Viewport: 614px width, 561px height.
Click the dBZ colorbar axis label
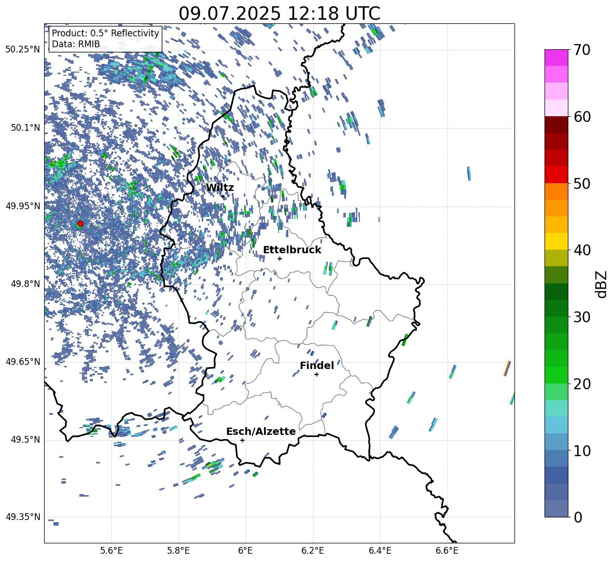[601, 284]
